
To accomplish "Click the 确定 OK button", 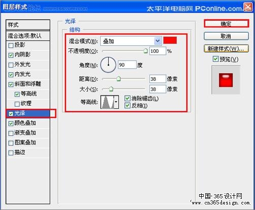I will point(227,23).
